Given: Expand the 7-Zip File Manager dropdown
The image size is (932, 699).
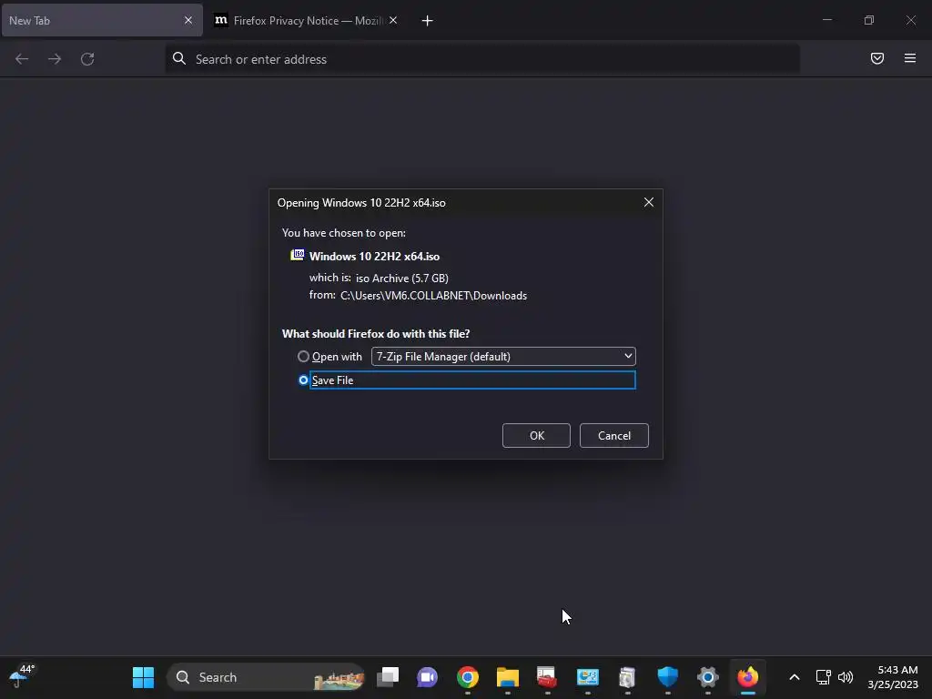Looking at the screenshot, I should coord(503,357).
